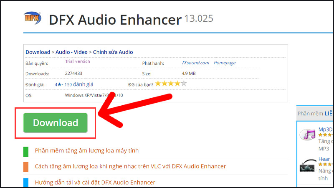Click the Phần mềm LIÊN sidebar header
Screen dimensions: 334x188
pyautogui.click(x=315, y=114)
